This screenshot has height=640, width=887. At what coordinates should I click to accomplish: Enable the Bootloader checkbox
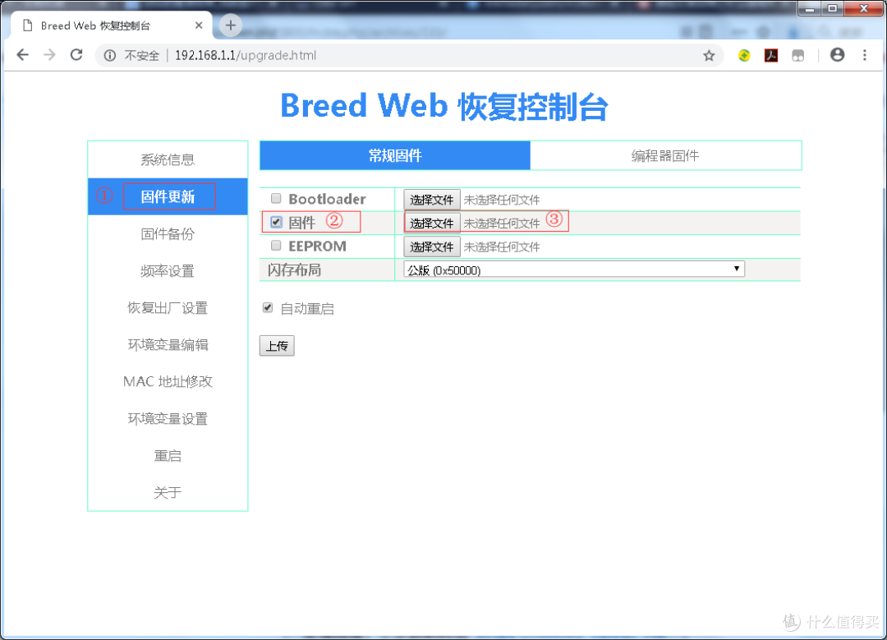276,198
